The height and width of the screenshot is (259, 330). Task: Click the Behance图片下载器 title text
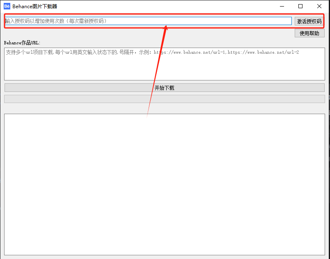35,7
